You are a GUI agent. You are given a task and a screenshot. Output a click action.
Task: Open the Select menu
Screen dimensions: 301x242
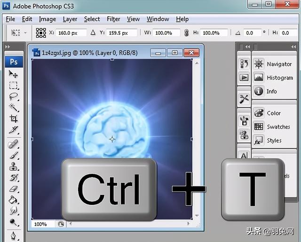[92, 19]
